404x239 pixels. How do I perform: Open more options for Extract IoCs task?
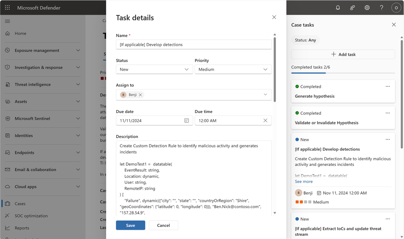coord(387,219)
